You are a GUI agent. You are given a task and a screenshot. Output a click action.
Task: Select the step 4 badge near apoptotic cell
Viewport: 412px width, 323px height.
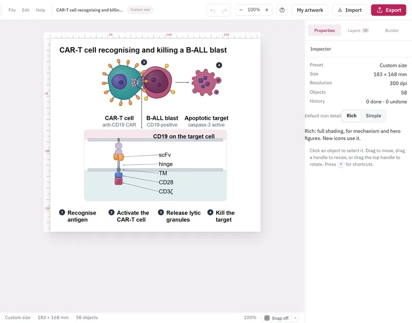click(219, 65)
